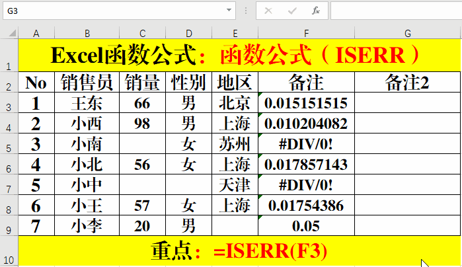Click header cell '性别'
Screen dimensions: 462x267
[x=188, y=82]
